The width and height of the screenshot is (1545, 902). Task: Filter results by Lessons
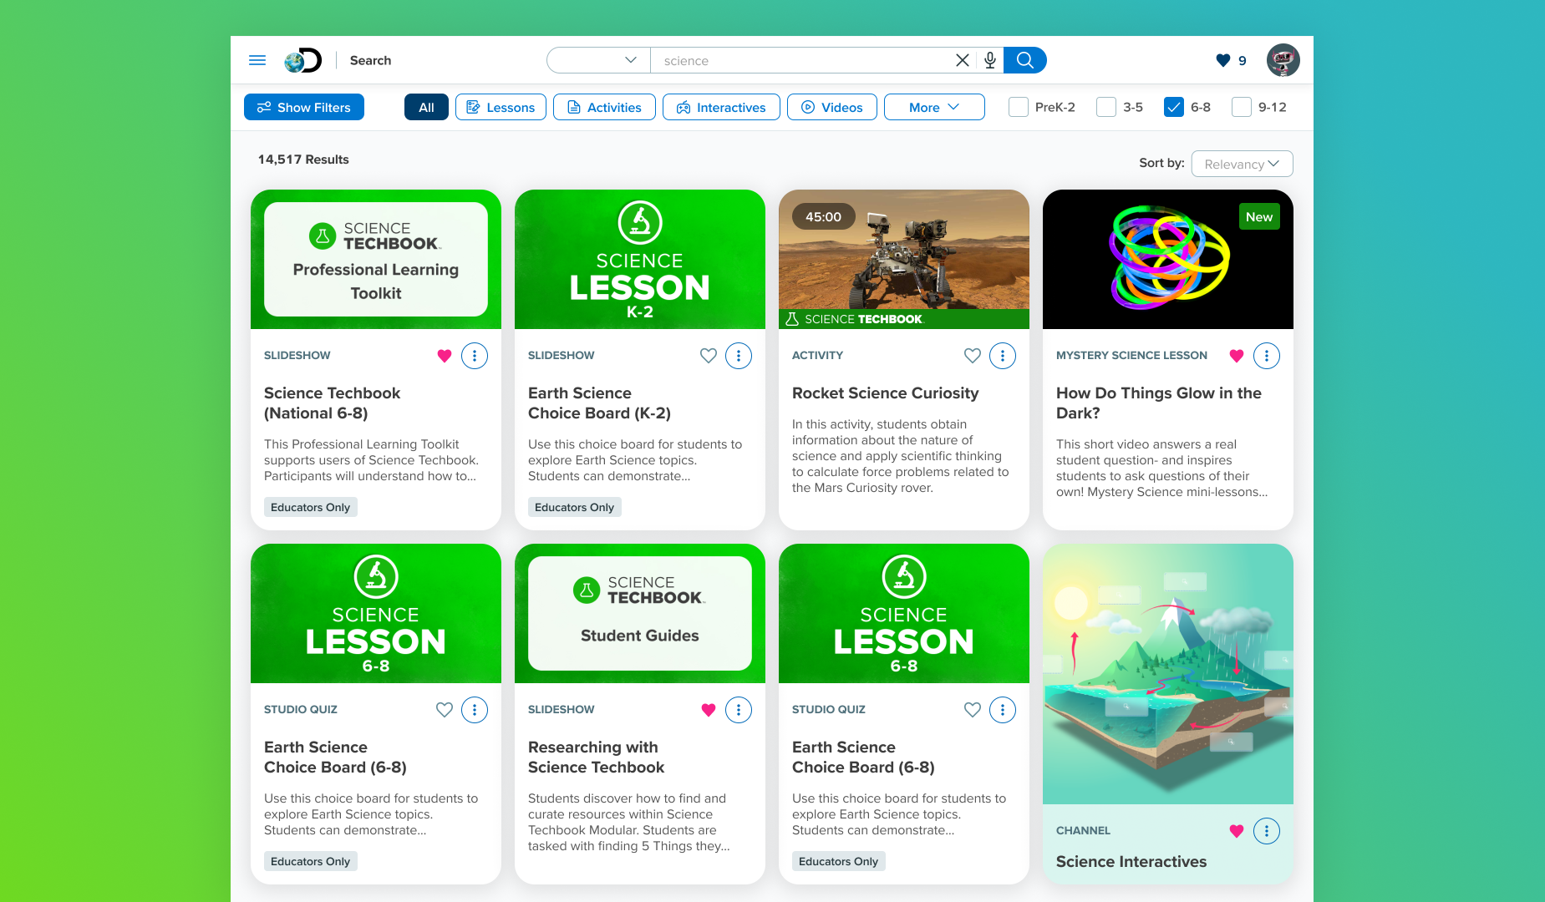point(501,107)
